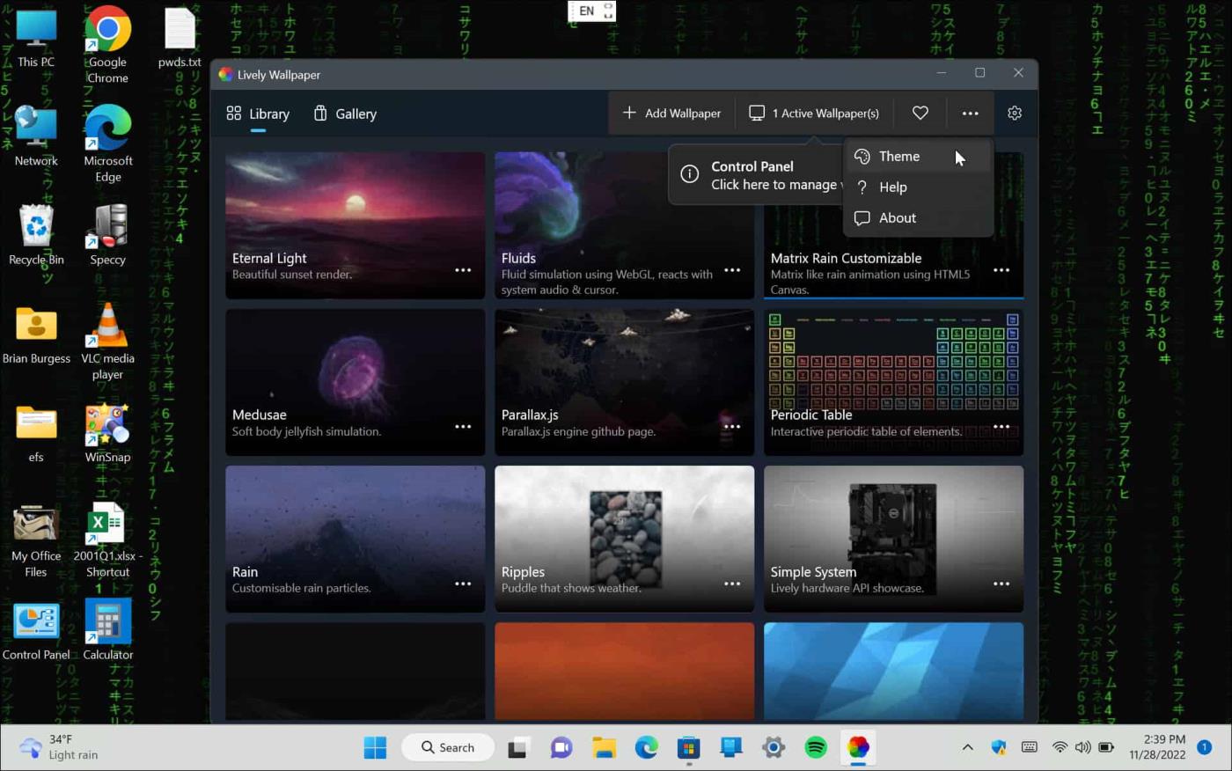Switch to the Gallery tab
Screen dimensions: 1232x771
(345, 114)
